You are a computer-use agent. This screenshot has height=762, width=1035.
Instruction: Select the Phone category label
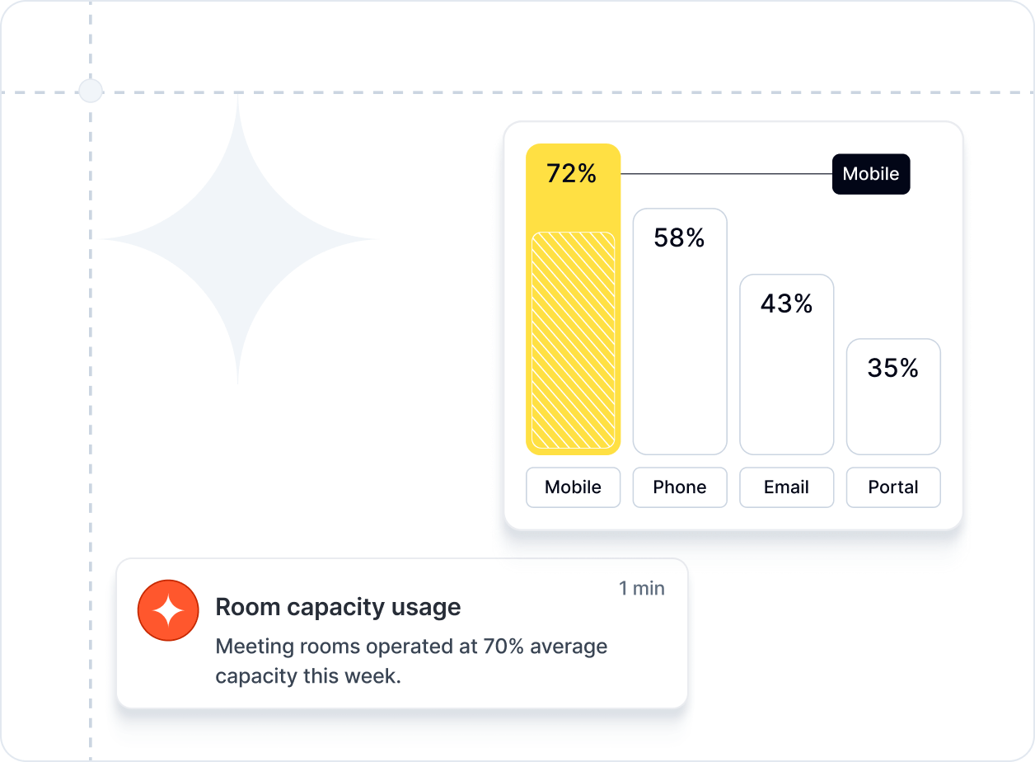(x=680, y=487)
